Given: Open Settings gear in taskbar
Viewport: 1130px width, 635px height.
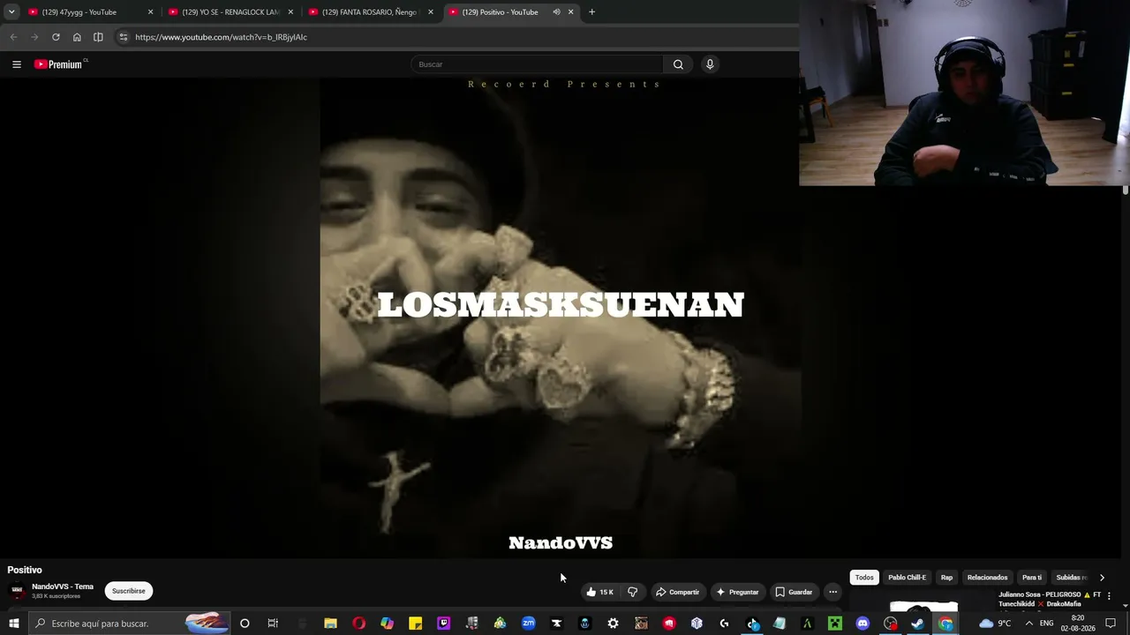Looking at the screenshot, I should point(613,624).
